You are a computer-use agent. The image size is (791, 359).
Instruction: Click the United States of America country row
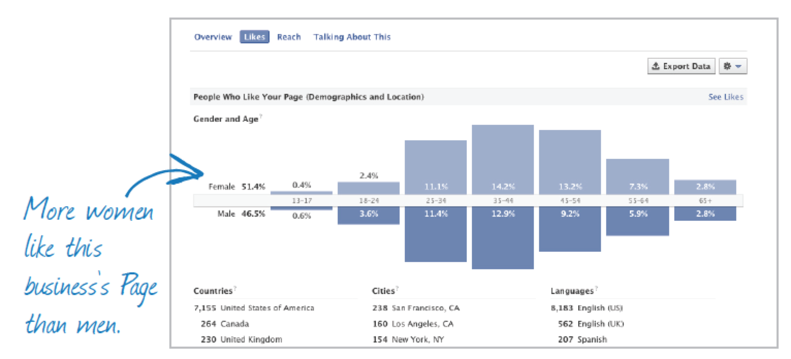tap(254, 308)
